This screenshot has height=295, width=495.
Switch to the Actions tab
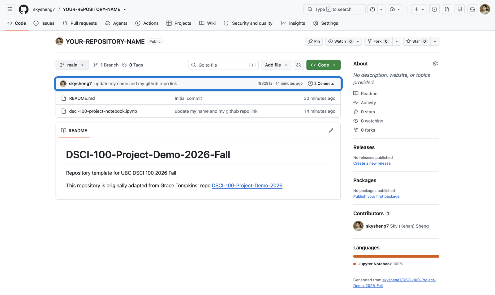coord(147,23)
